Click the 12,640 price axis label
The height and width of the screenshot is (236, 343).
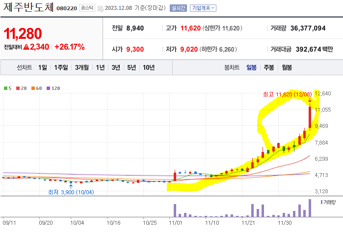323,93
